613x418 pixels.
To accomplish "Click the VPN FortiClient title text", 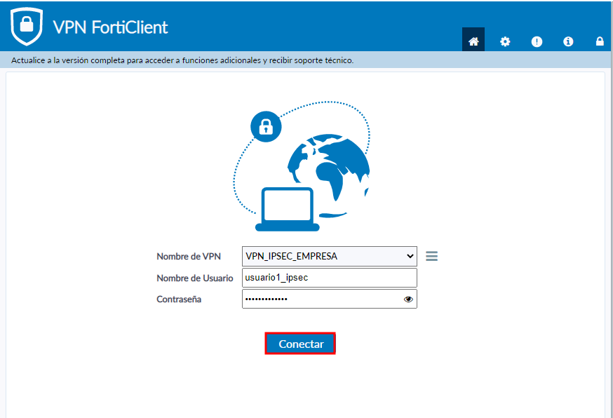I will click(110, 27).
